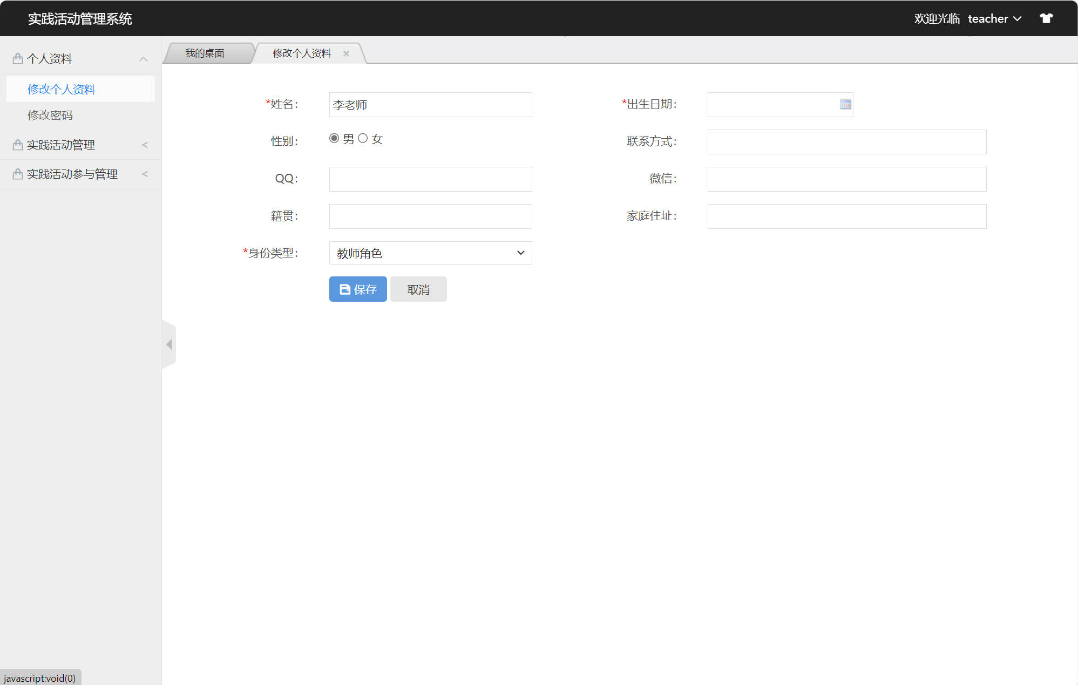Switch to the 我的桌面 tab
The image size is (1078, 685).
click(205, 53)
